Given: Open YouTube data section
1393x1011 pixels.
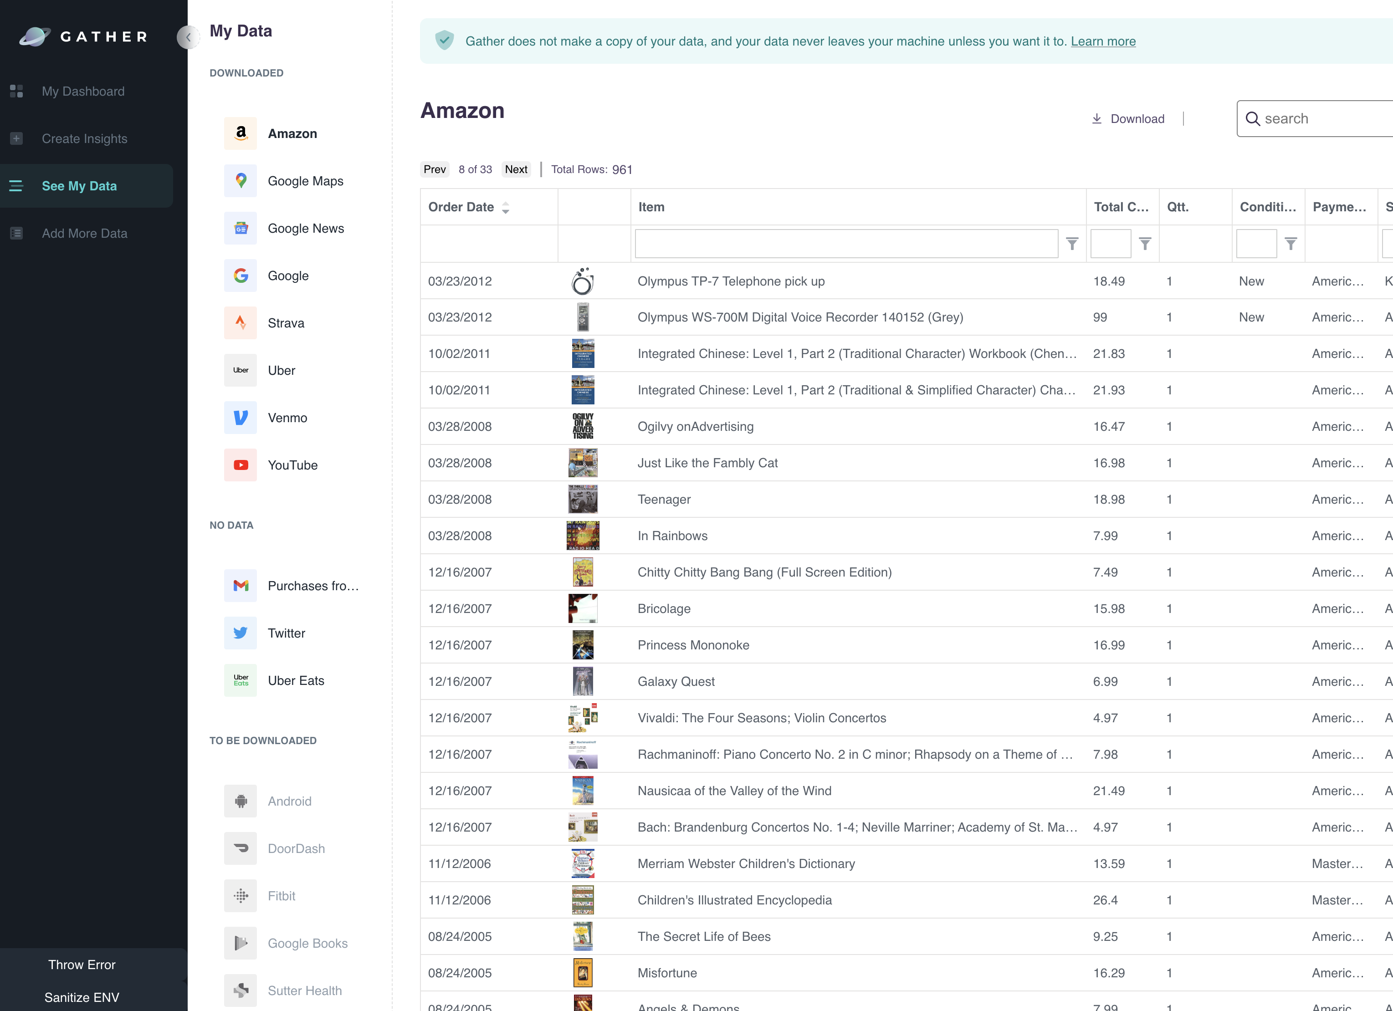Looking at the screenshot, I should coord(293,465).
